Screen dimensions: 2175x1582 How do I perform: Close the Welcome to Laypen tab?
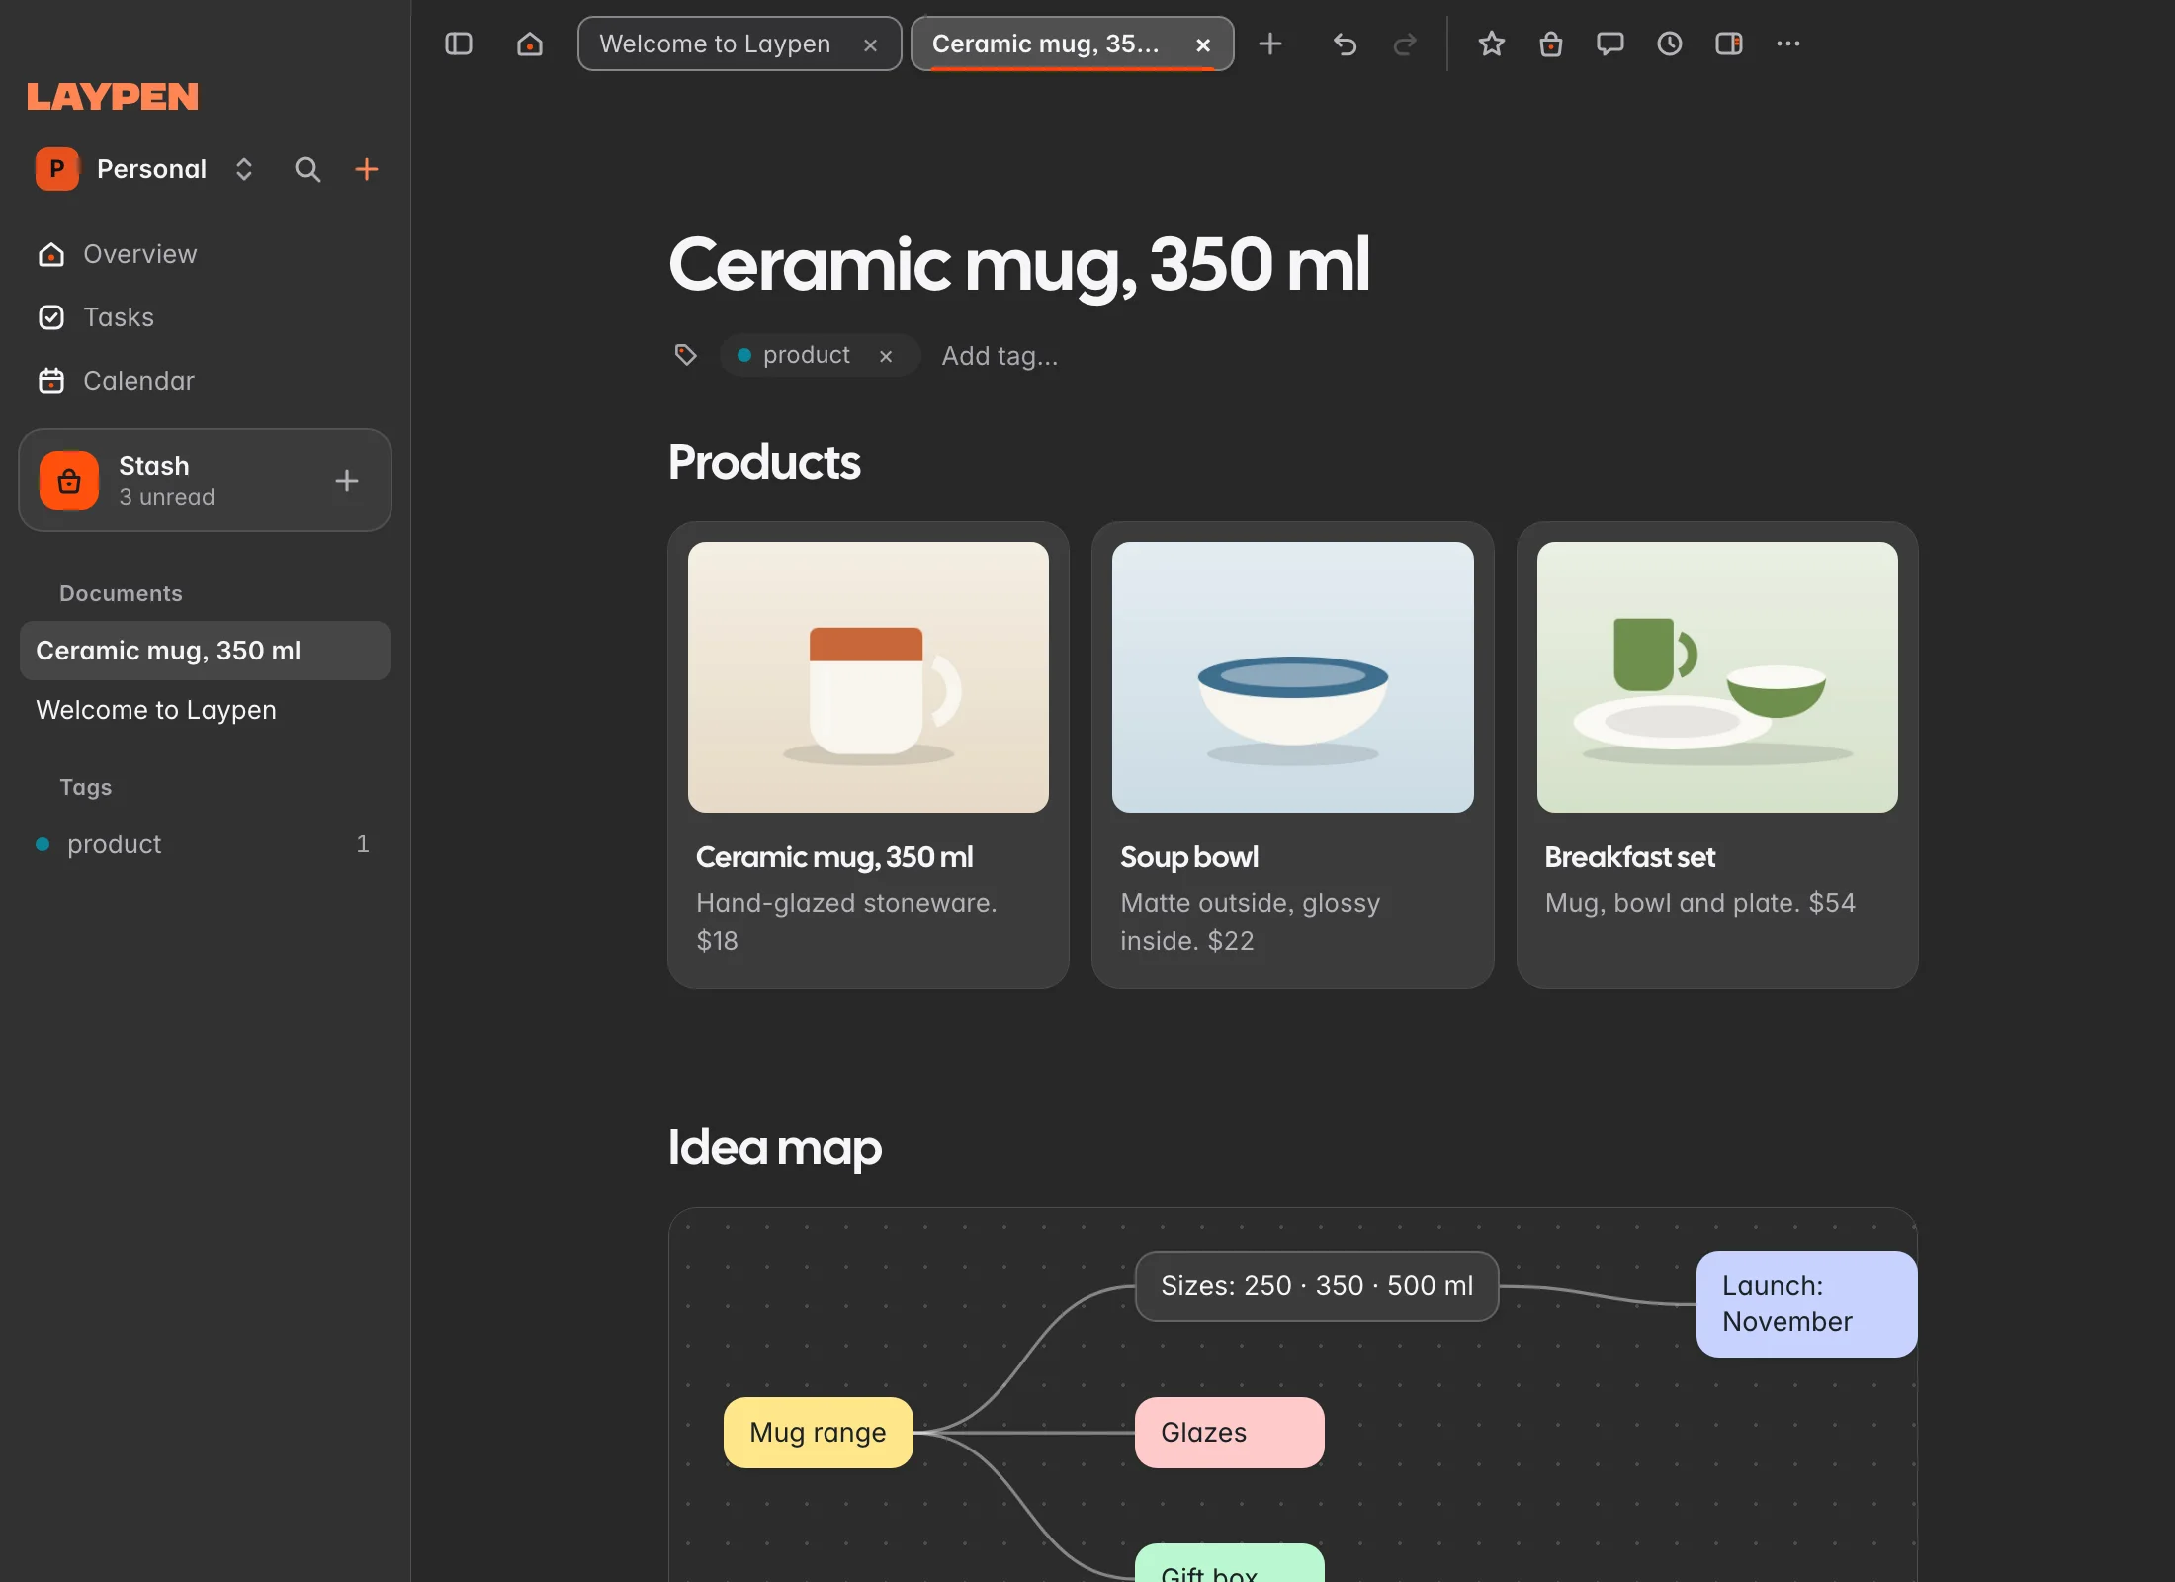871,44
